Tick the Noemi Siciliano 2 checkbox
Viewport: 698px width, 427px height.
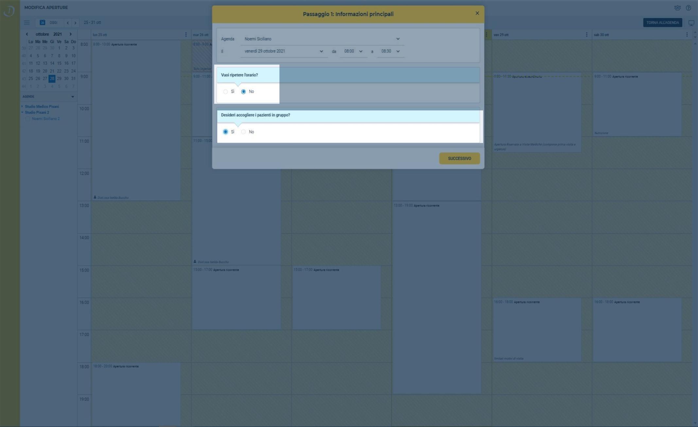[x=28, y=119]
